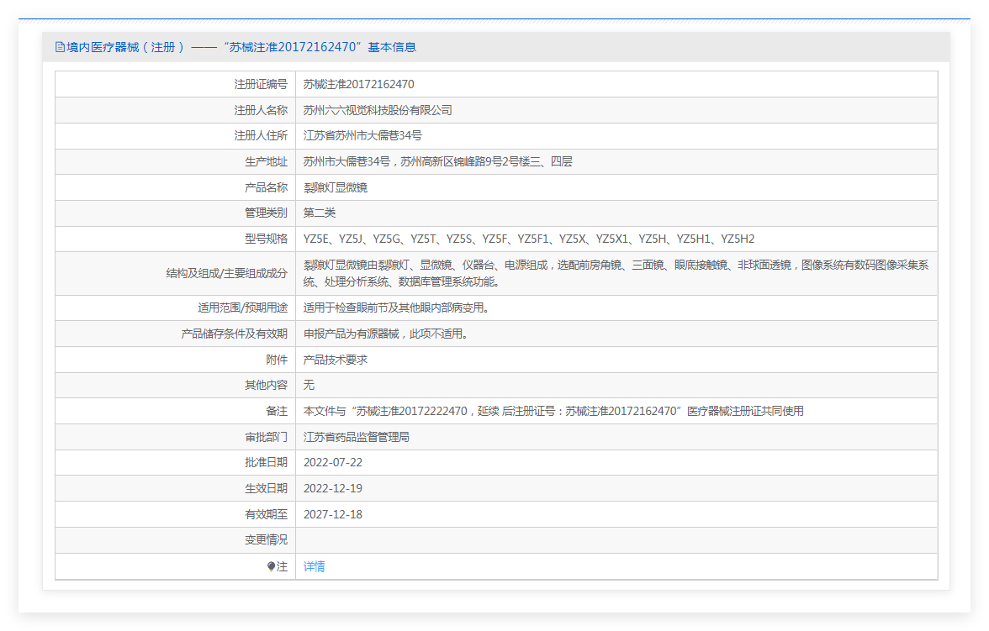
Task: Click the document icon in the header
Action: (59, 48)
